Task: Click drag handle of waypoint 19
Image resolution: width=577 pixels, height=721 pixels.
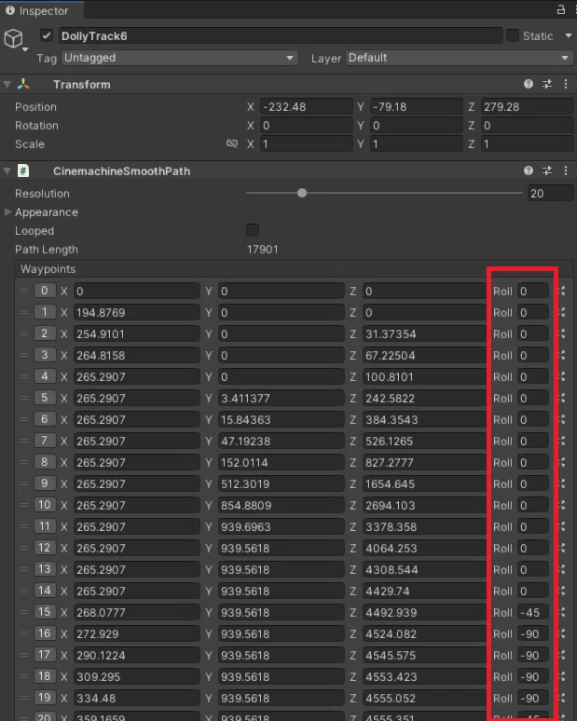Action: [x=24, y=698]
